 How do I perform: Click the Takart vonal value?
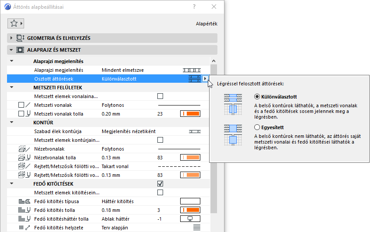tap(115, 166)
